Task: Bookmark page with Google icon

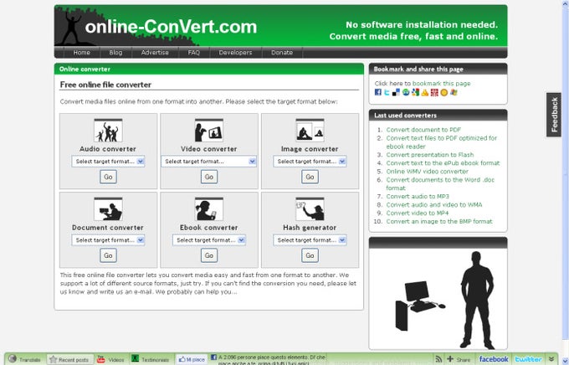Action: 415,92
